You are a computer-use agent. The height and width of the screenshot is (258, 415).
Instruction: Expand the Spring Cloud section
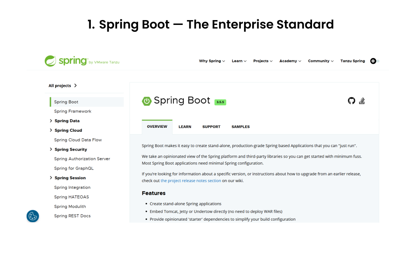pyautogui.click(x=51, y=130)
